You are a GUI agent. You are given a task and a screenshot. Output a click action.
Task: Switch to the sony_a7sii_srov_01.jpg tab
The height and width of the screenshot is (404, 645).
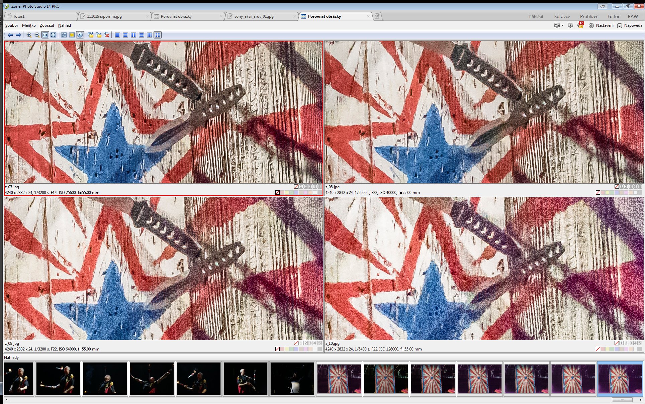click(x=254, y=16)
